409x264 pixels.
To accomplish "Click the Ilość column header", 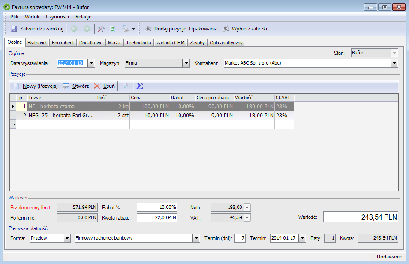I will [113, 98].
